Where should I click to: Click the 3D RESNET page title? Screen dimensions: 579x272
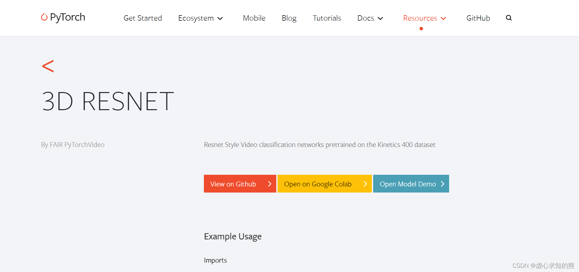coord(108,101)
